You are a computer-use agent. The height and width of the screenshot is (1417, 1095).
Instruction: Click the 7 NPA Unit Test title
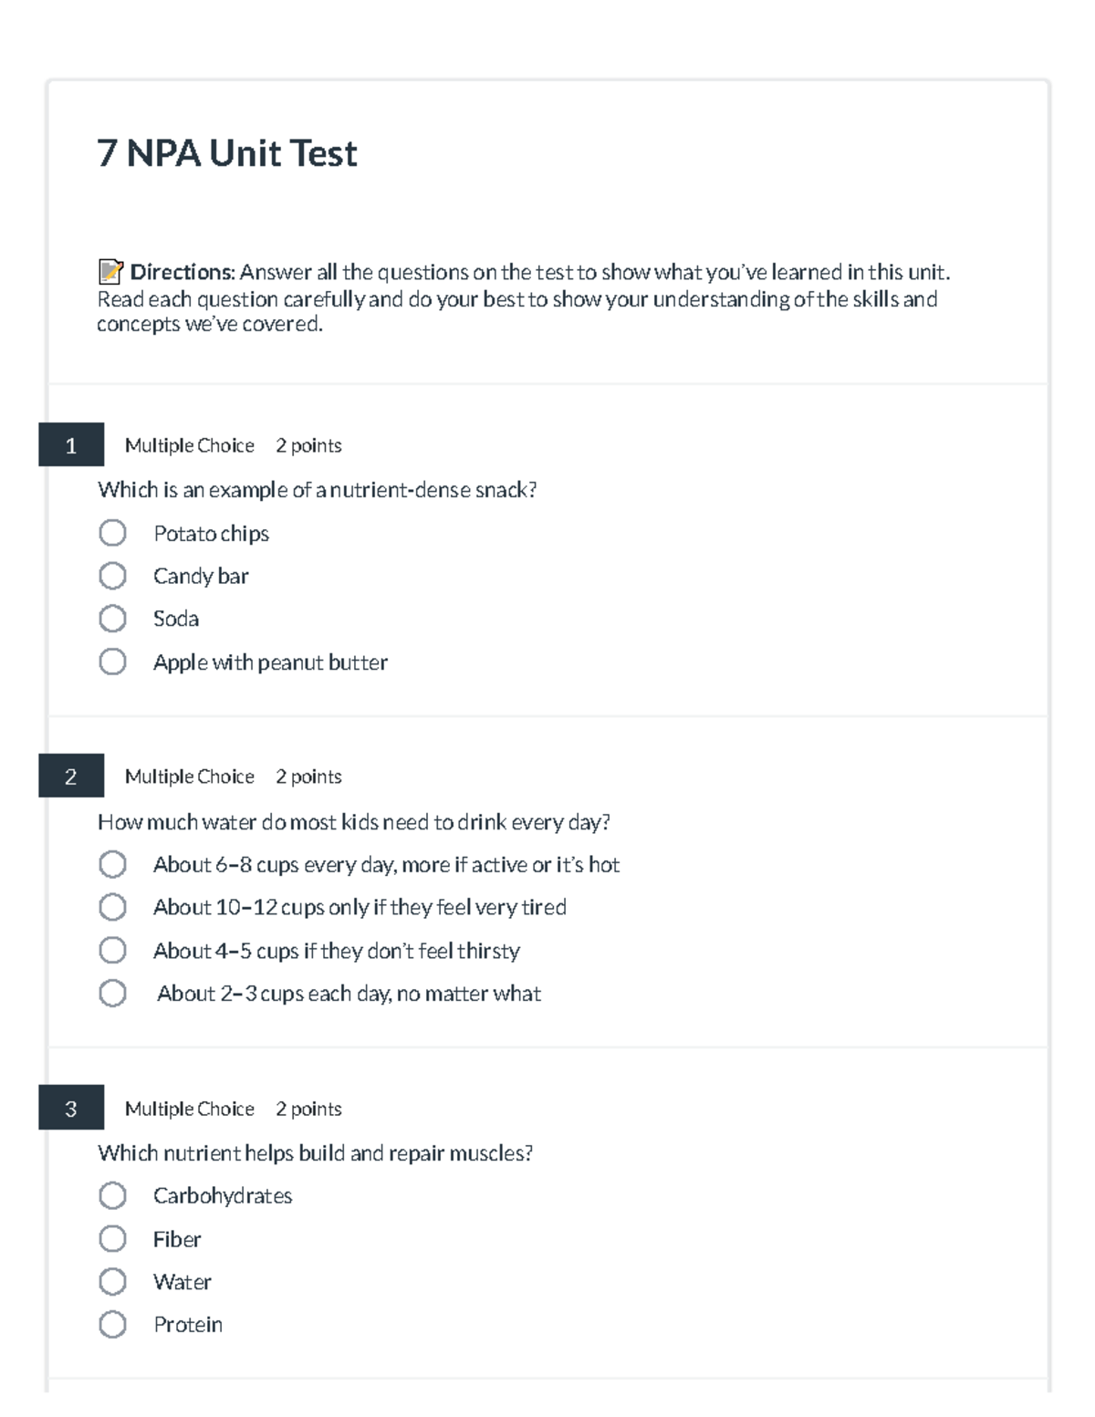pyautogui.click(x=227, y=153)
